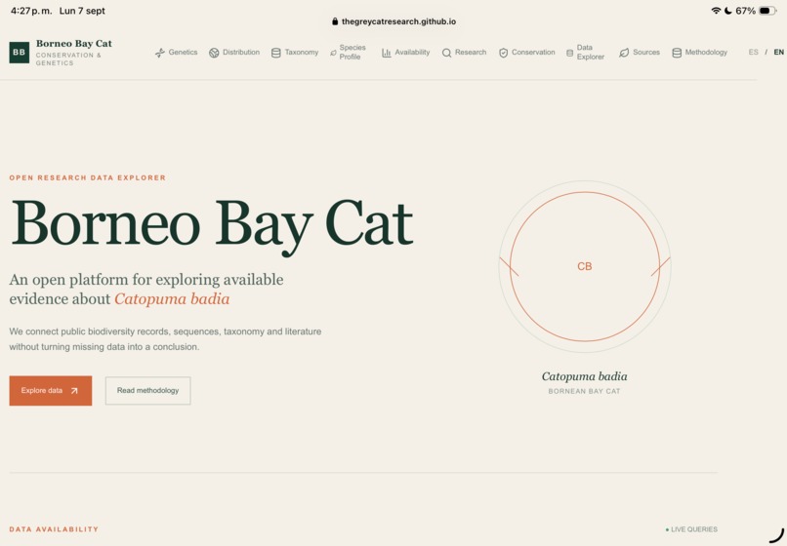This screenshot has width=787, height=546.
Task: Click the Conservation shield icon
Action: point(504,53)
